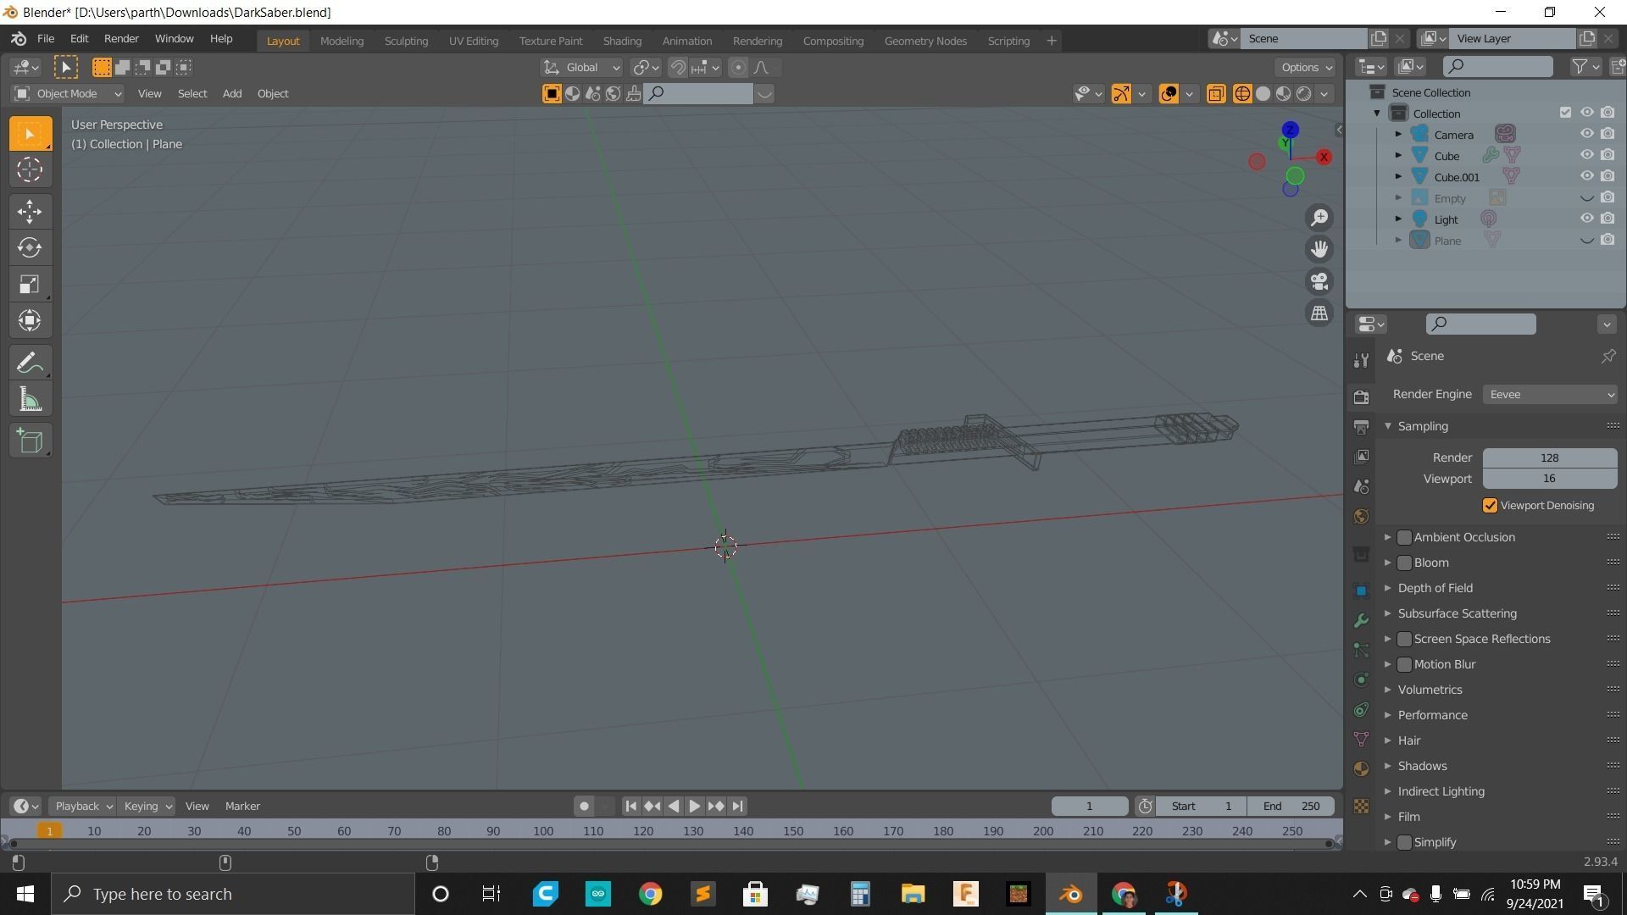Open the Material properties tab
The width and height of the screenshot is (1627, 915).
(1361, 768)
